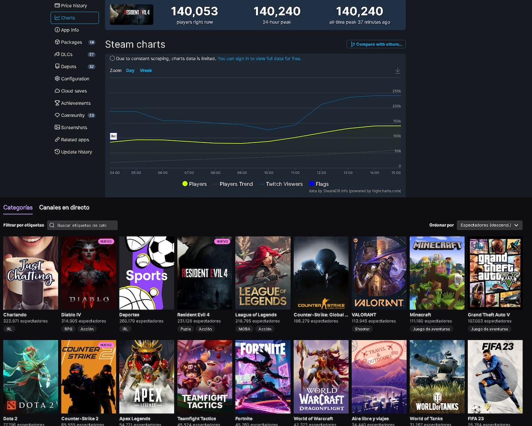Toggle the Flags legend series
The image size is (532, 426).
pos(319,184)
